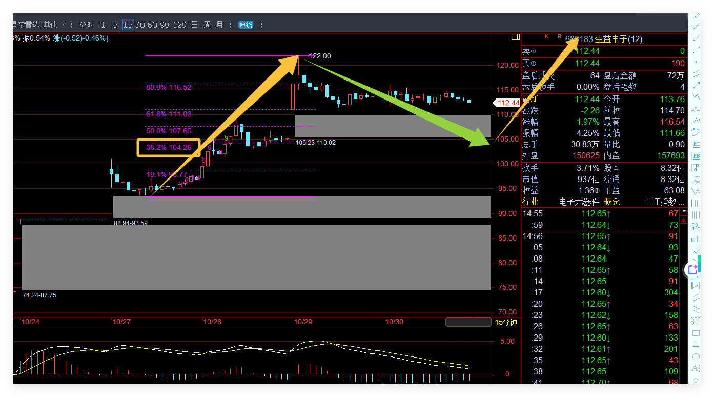Viewport: 714px width, 397px height.
Task: Open the floating purple assistant icon
Action: [692, 269]
